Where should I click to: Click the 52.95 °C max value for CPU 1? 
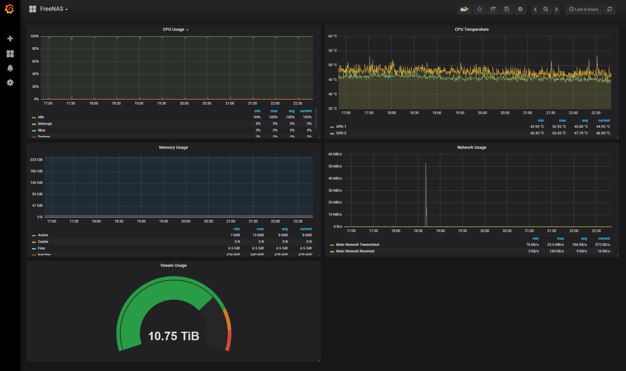click(x=559, y=127)
